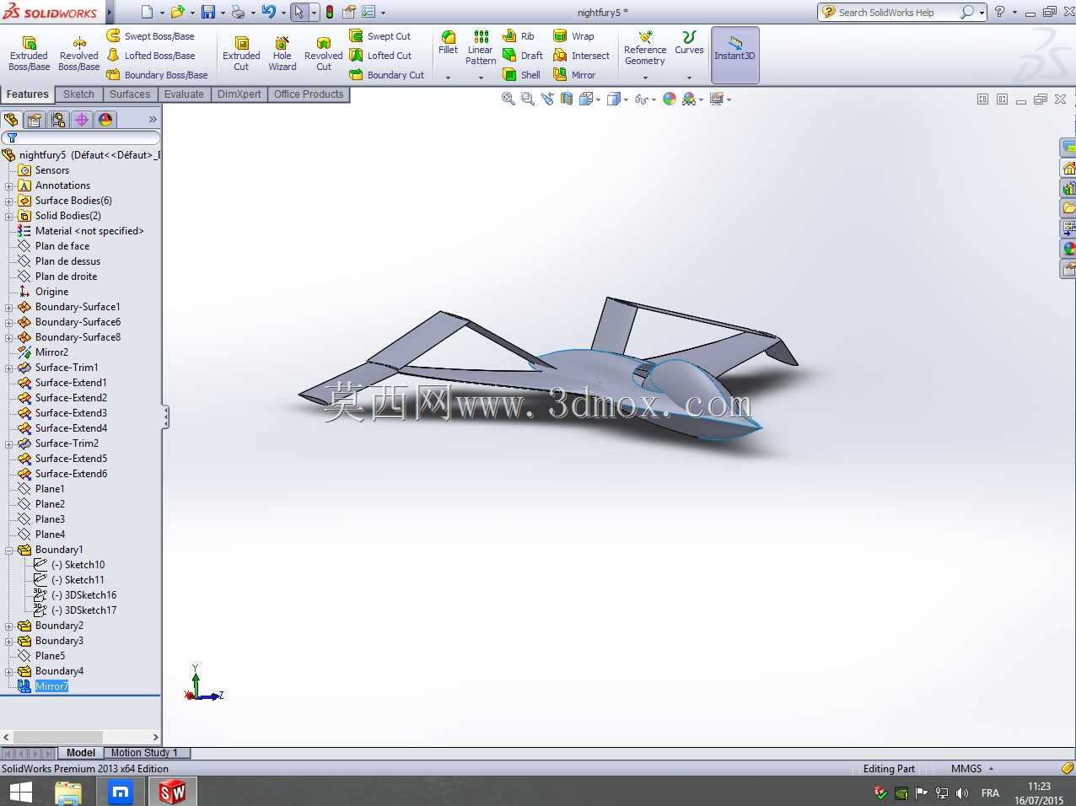
Task: Choose the Lofted Cut tool
Action: pos(380,56)
